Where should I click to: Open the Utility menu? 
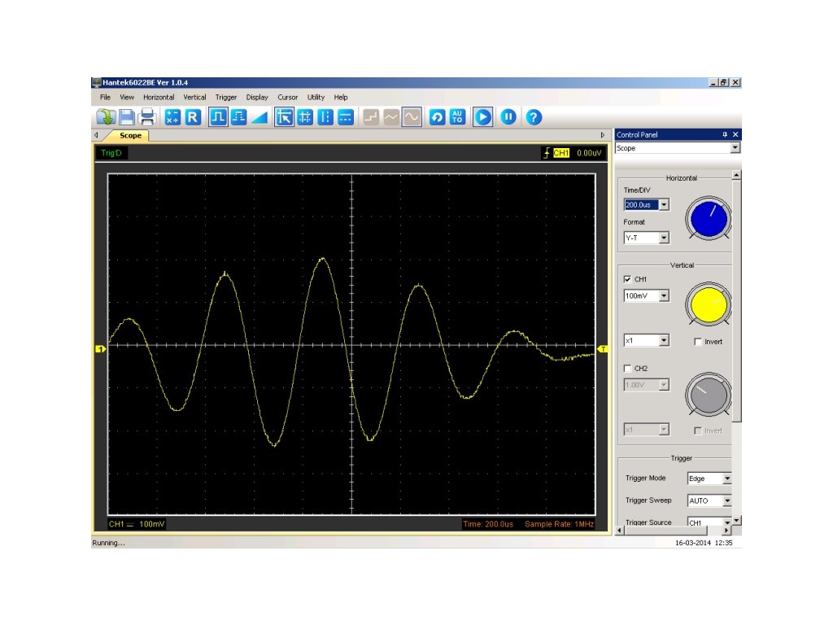(x=316, y=97)
